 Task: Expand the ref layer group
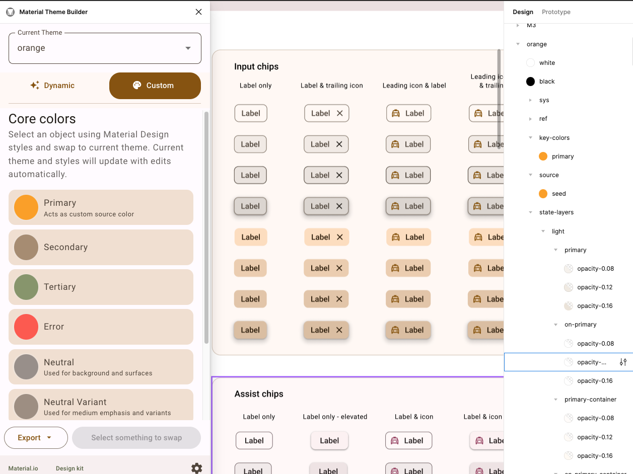pos(530,118)
